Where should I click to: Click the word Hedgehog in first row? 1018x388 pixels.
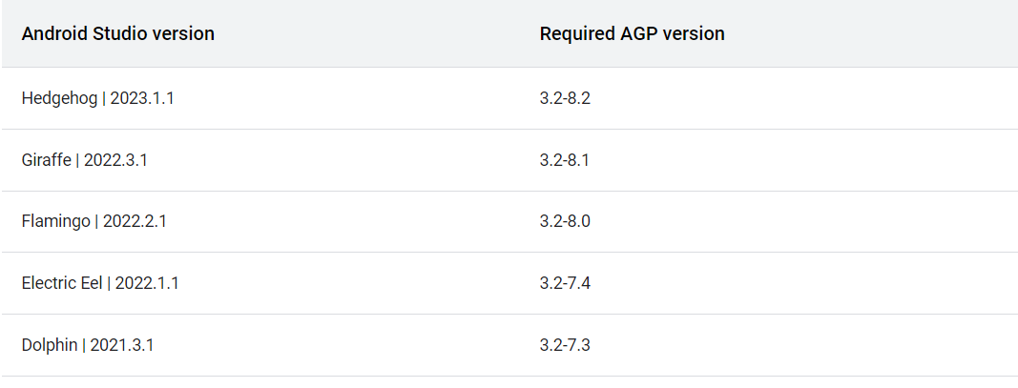point(59,98)
